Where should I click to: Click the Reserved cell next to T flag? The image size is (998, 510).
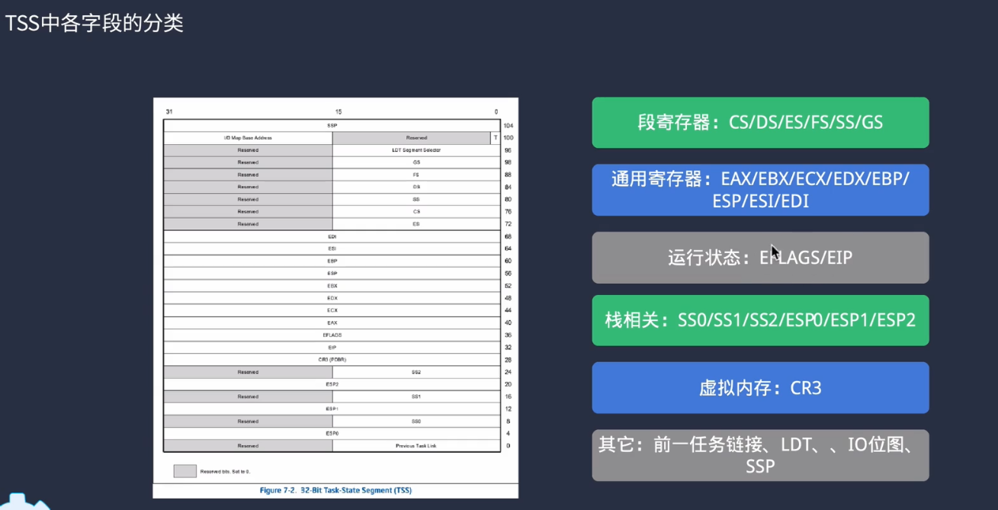[412, 138]
